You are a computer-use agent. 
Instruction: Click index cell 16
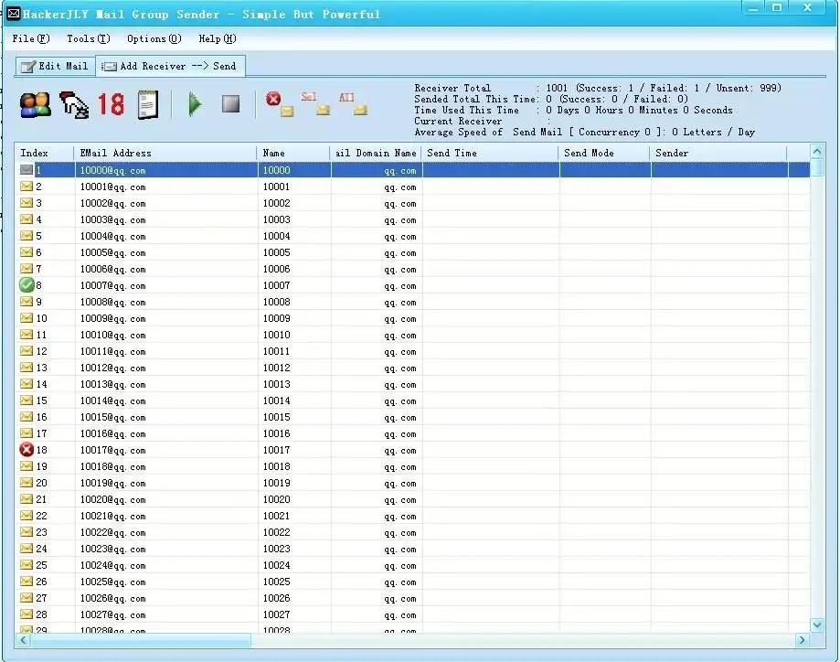click(41, 417)
